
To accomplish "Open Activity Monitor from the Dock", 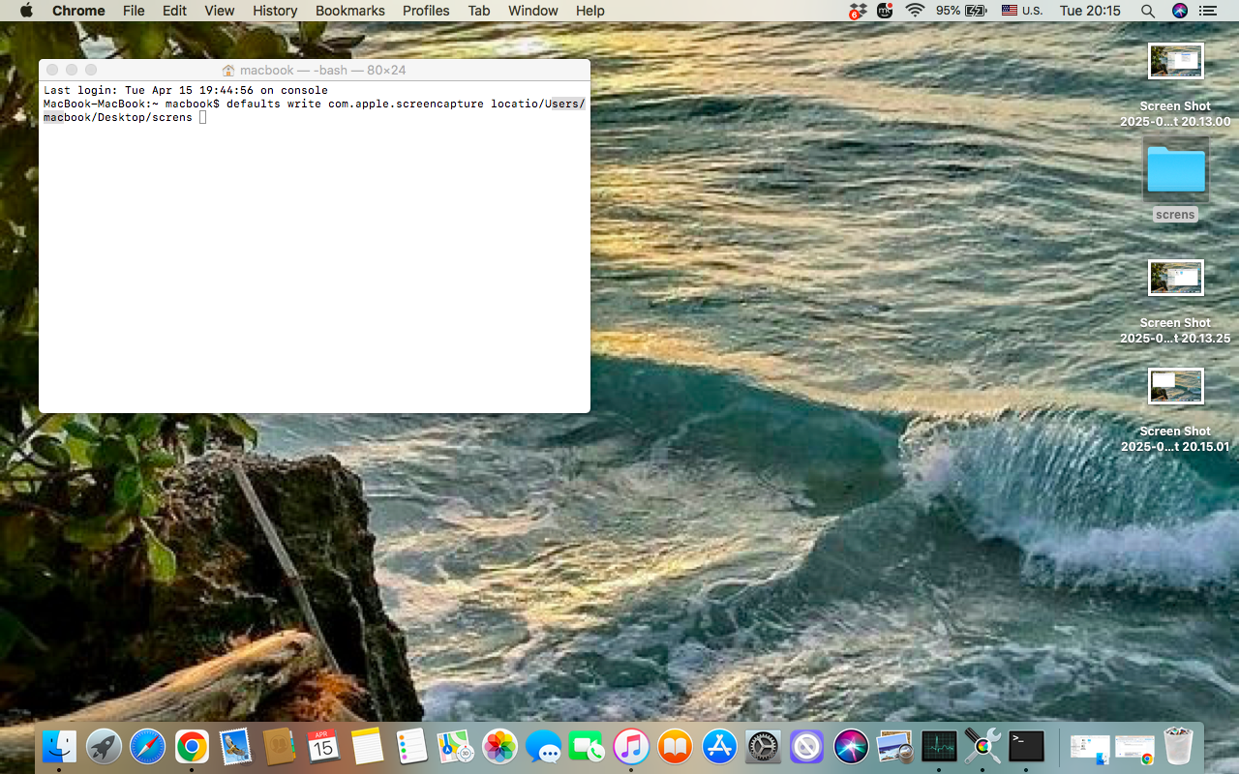I will [x=939, y=745].
